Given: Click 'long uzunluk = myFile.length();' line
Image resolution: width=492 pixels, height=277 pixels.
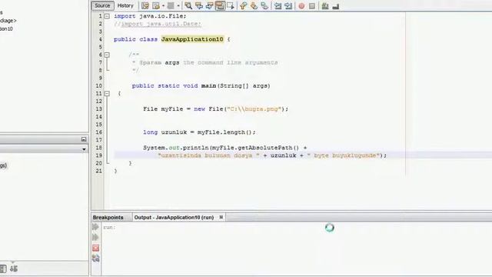Looking at the screenshot, I should (x=200, y=132).
